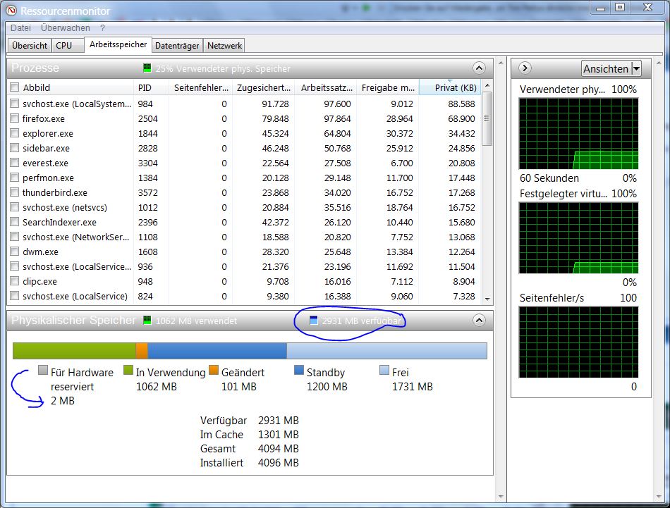Click the Verwendeter phy... graph

click(578, 134)
